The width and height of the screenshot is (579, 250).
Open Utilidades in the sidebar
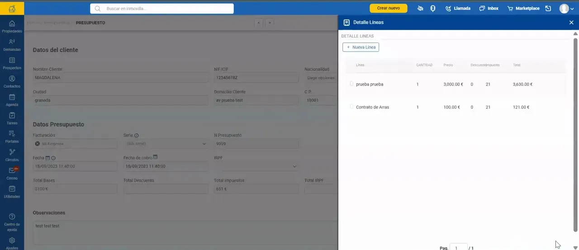(x=12, y=192)
